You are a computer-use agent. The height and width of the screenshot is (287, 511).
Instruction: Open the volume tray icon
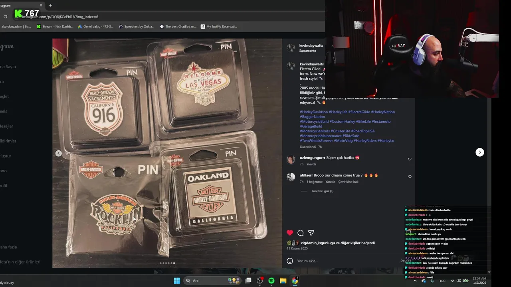(459, 281)
